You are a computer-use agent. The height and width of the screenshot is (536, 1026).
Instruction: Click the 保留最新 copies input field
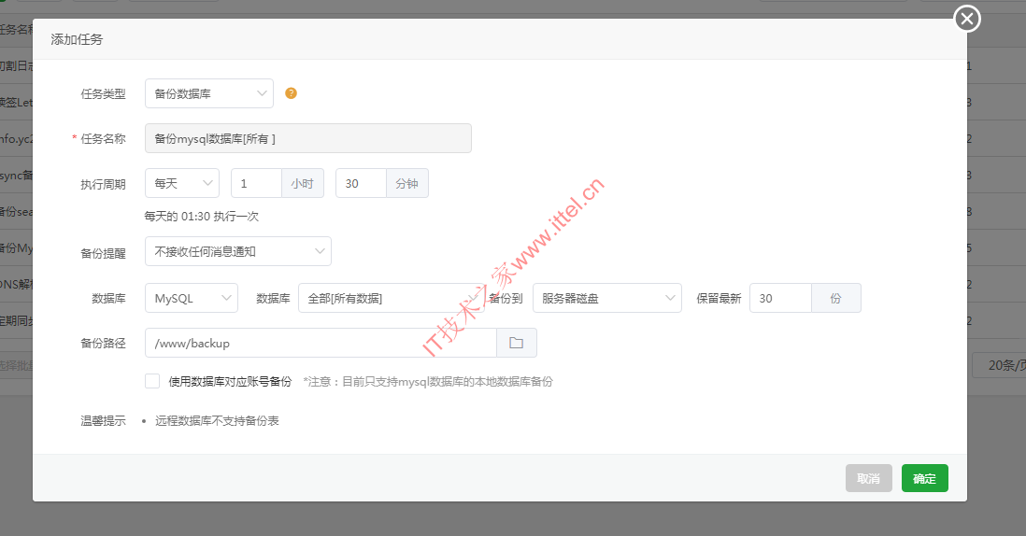[x=780, y=298]
